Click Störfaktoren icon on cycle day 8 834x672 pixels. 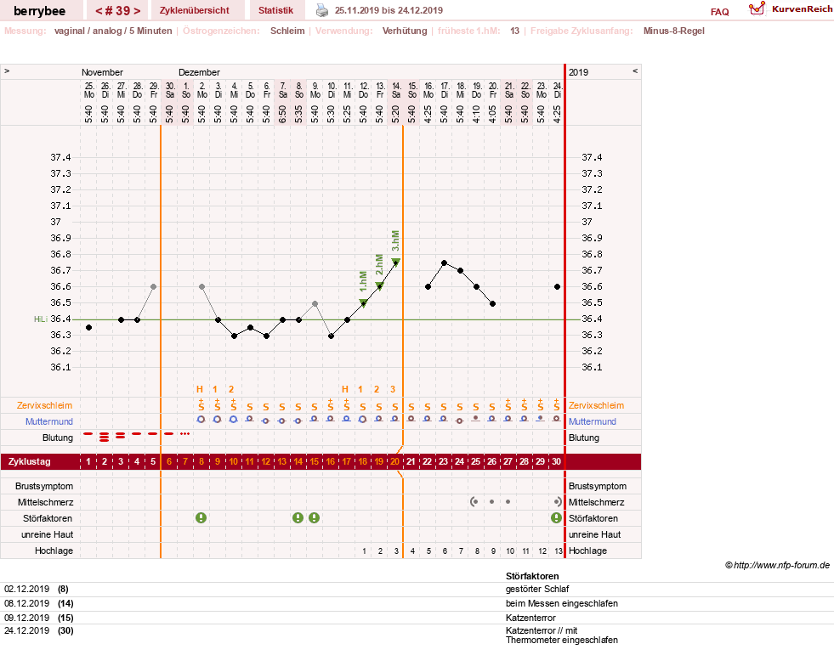pyautogui.click(x=201, y=518)
